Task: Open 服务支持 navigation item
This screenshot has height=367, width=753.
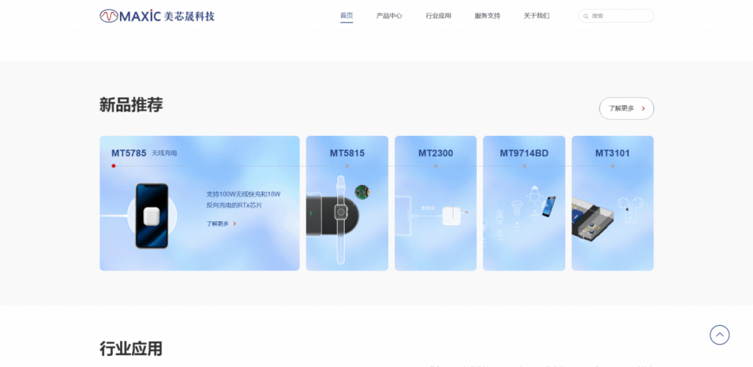Action: click(487, 15)
